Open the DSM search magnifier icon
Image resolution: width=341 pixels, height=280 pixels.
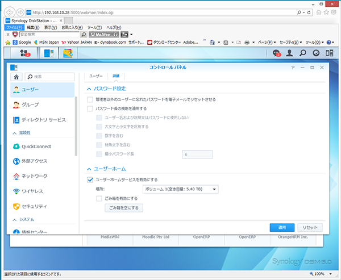(x=303, y=53)
